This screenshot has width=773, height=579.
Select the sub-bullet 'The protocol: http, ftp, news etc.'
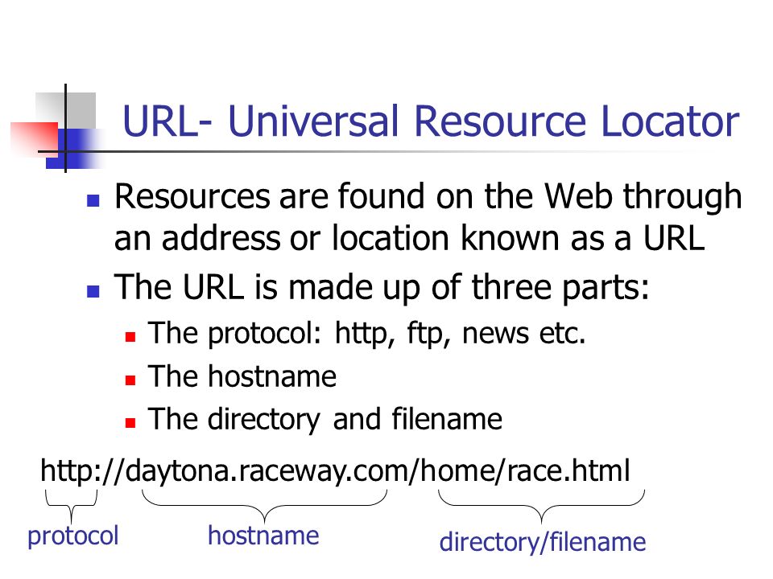(367, 334)
